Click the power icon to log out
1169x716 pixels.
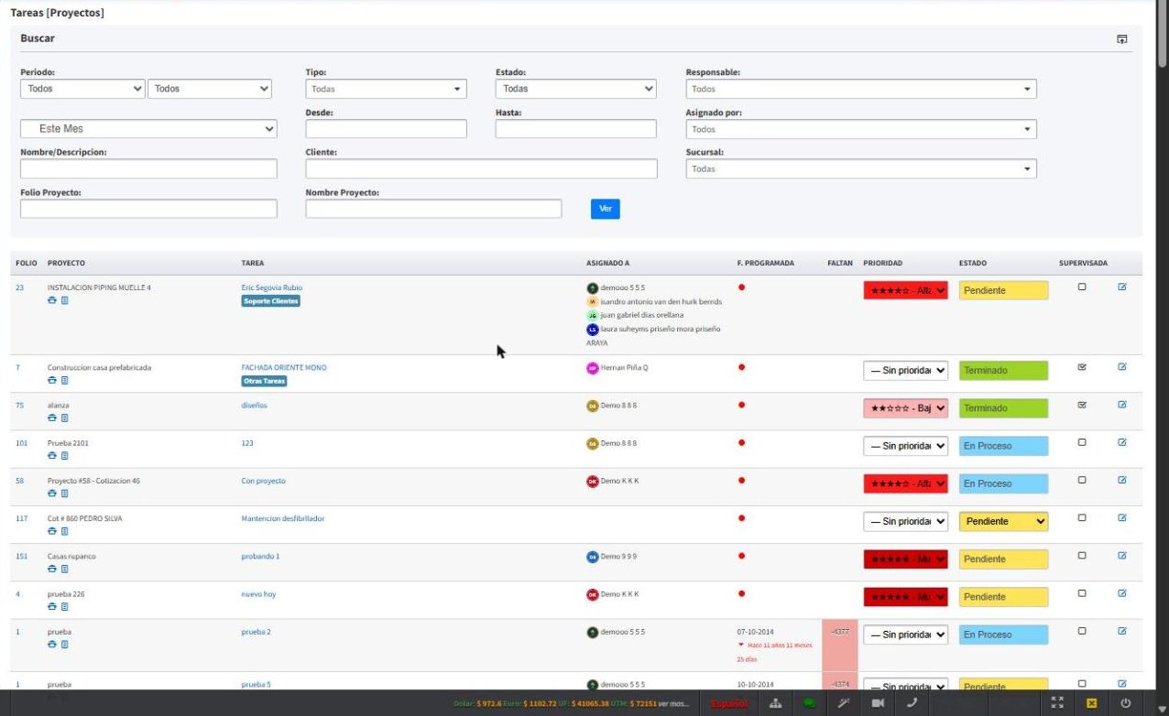pos(1126,703)
